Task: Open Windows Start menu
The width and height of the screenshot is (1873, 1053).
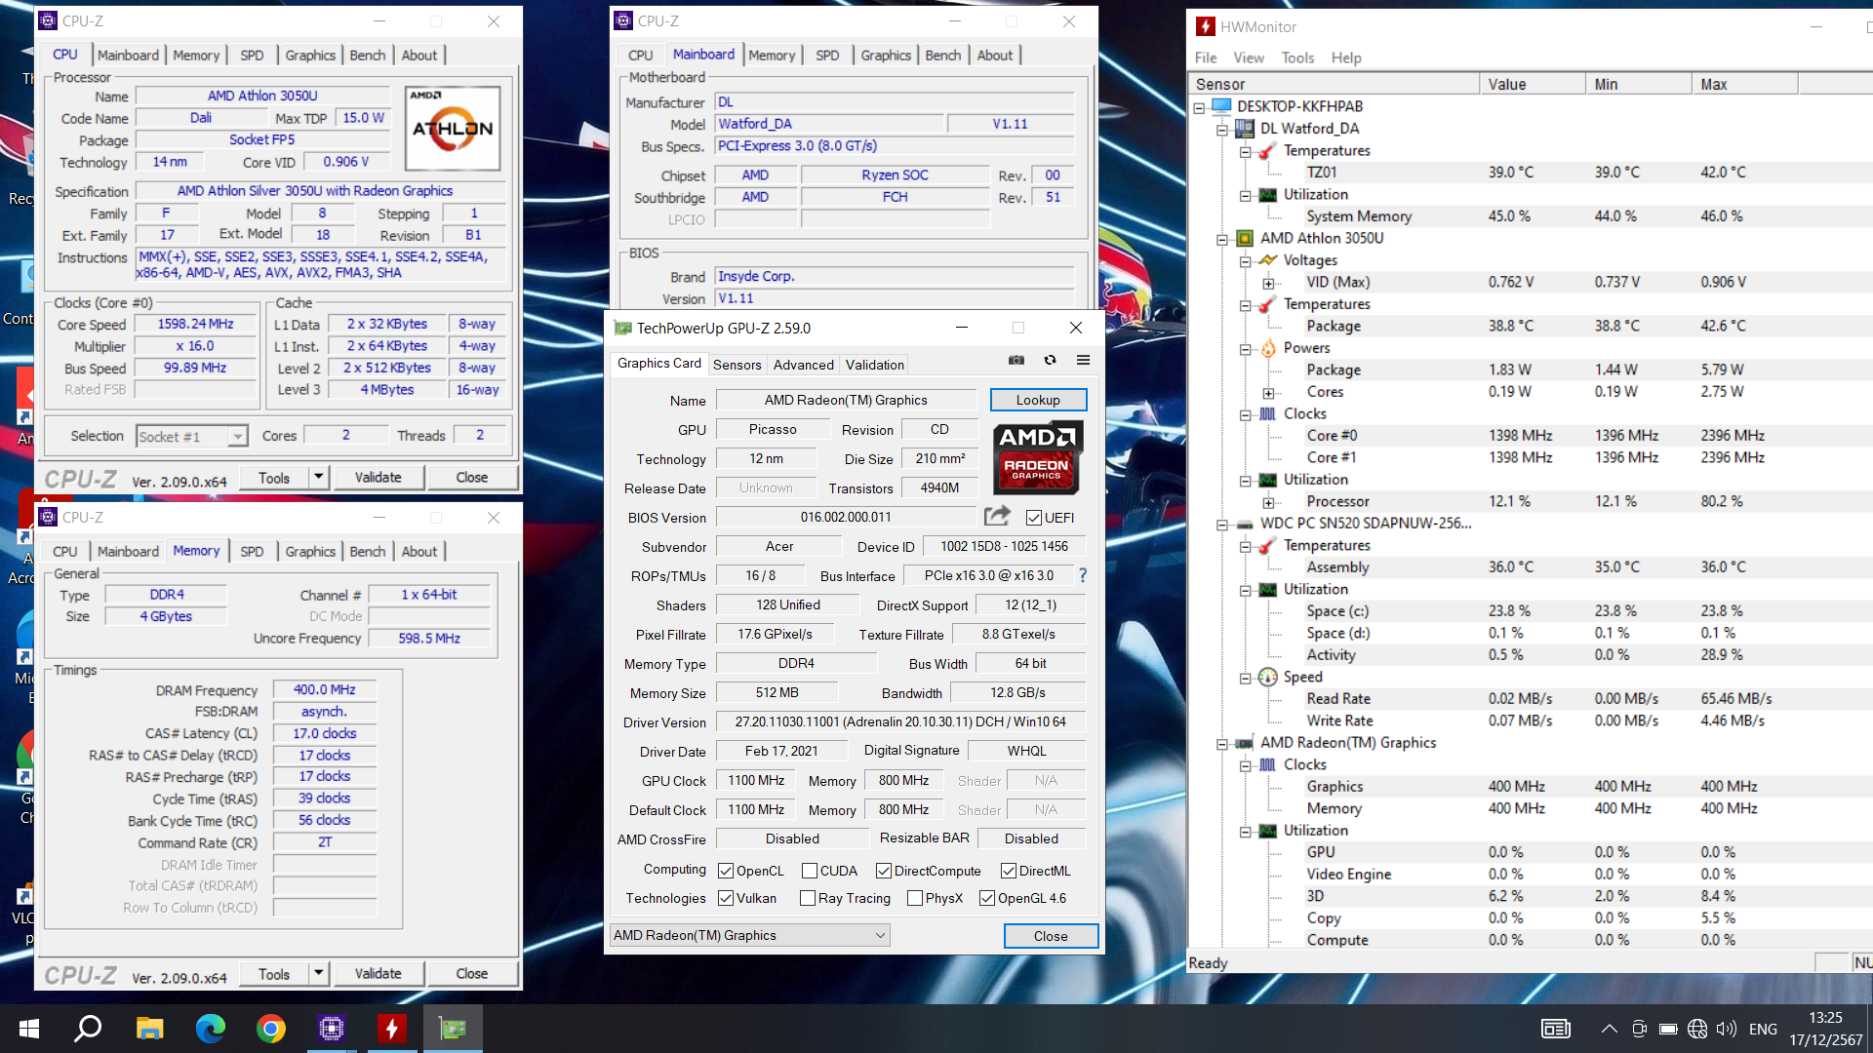Action: coord(28,1029)
